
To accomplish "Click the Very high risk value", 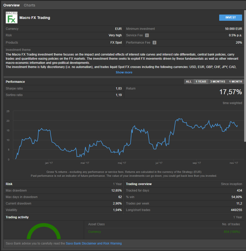I will (115, 35).
